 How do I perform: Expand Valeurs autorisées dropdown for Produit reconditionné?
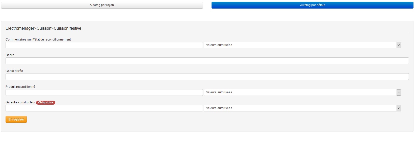click(x=302, y=92)
